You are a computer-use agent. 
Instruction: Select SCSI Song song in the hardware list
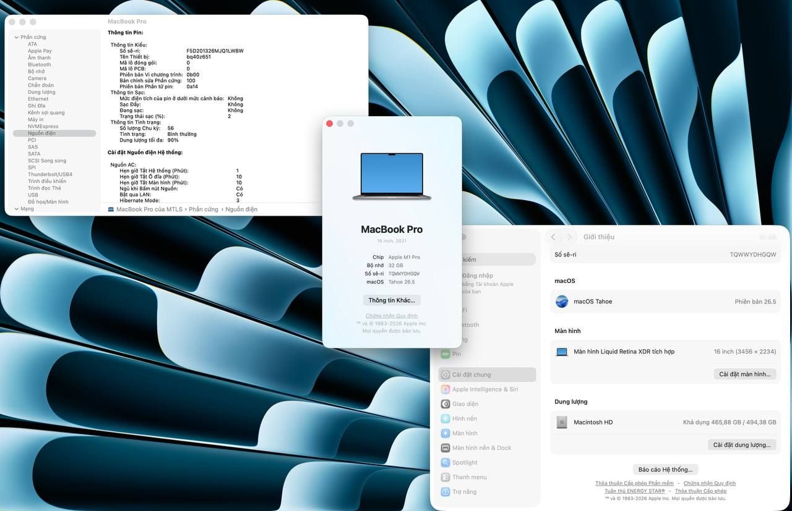click(47, 161)
